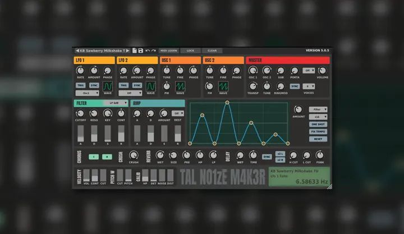This screenshot has width=404, height=234.
Task: Open the AMP DEST dropdown
Action: tap(178, 113)
